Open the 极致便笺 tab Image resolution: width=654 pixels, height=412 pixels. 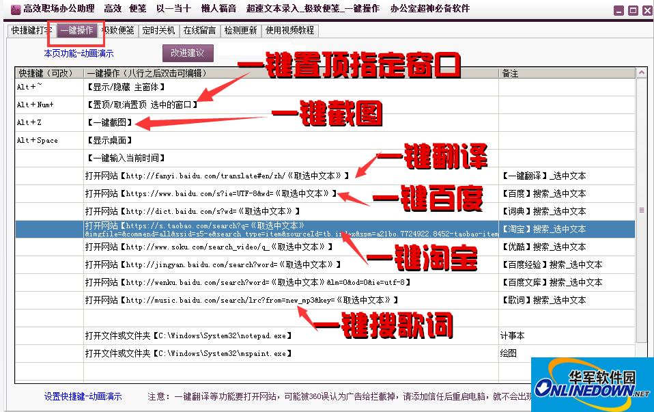(x=118, y=31)
